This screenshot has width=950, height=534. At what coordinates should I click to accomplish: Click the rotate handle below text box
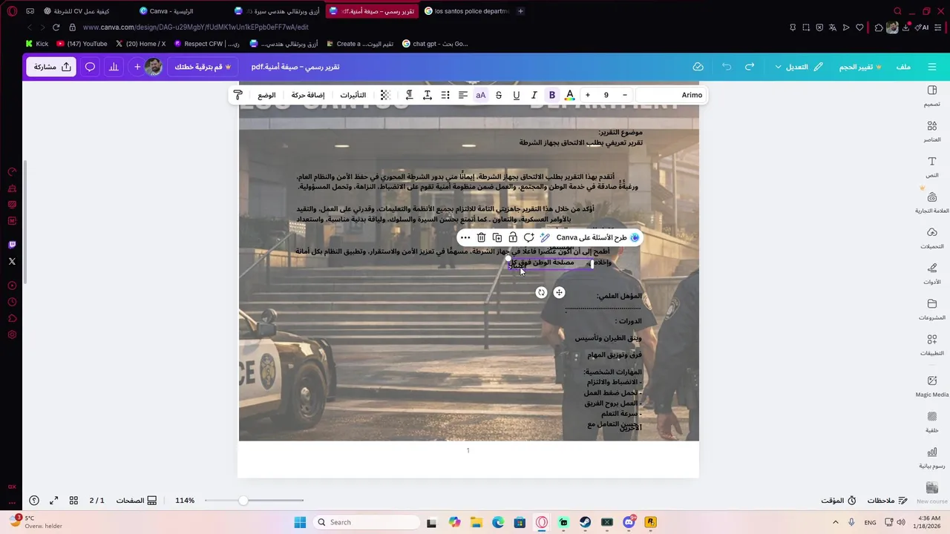coord(541,292)
